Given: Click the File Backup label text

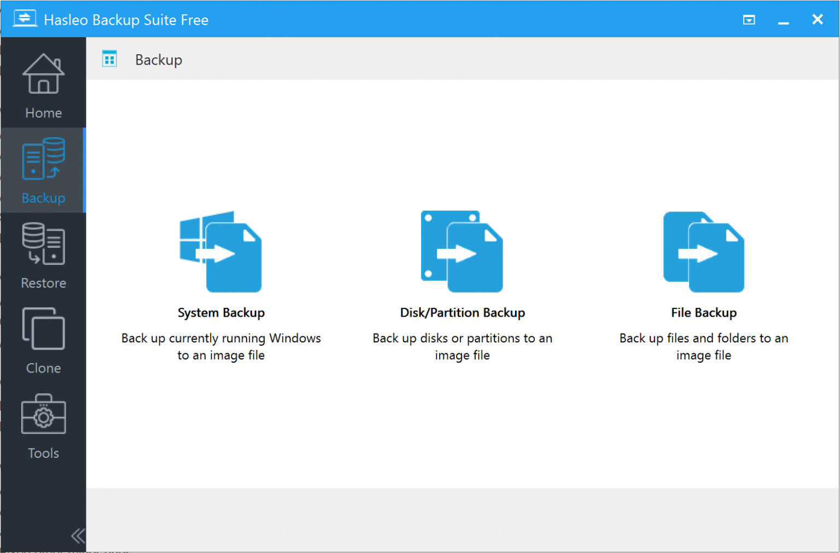Looking at the screenshot, I should tap(704, 312).
